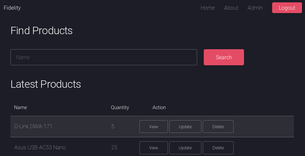Click the Latest Products heading
The height and width of the screenshot is (156, 305).
(46, 84)
